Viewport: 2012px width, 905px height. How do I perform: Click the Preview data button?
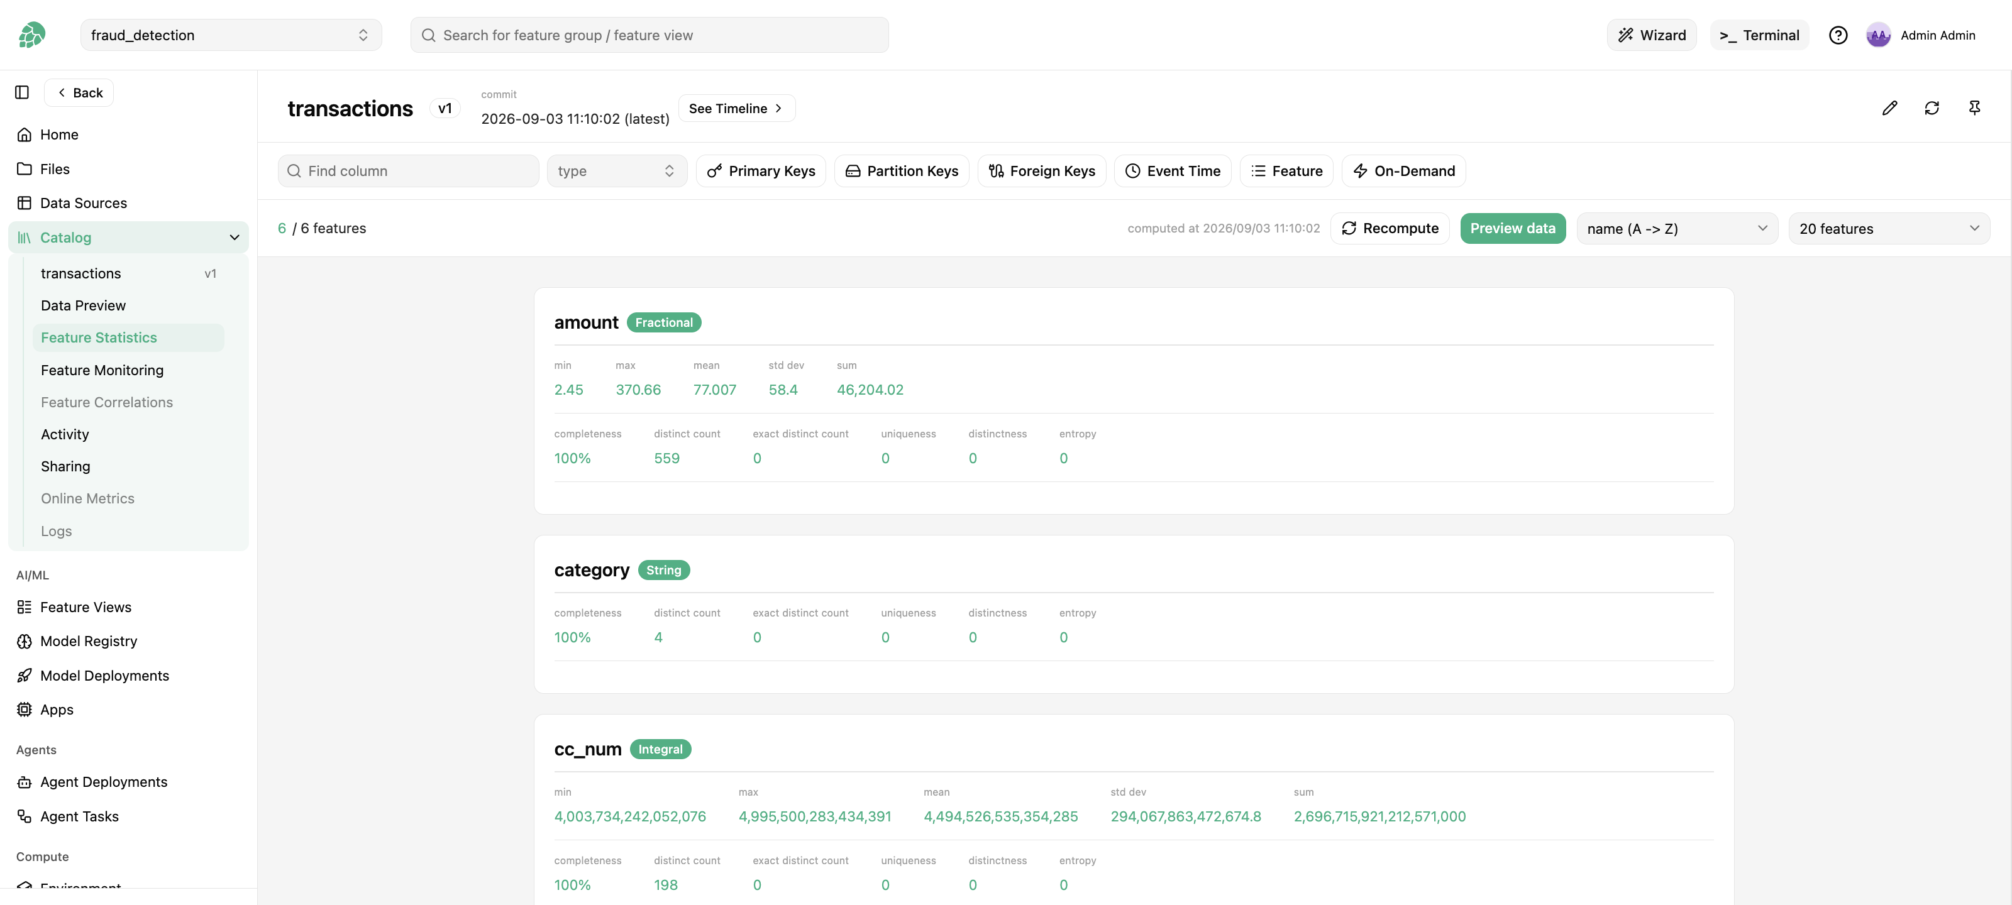click(1512, 229)
